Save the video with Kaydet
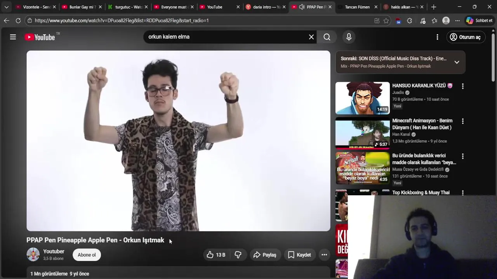 click(x=299, y=255)
